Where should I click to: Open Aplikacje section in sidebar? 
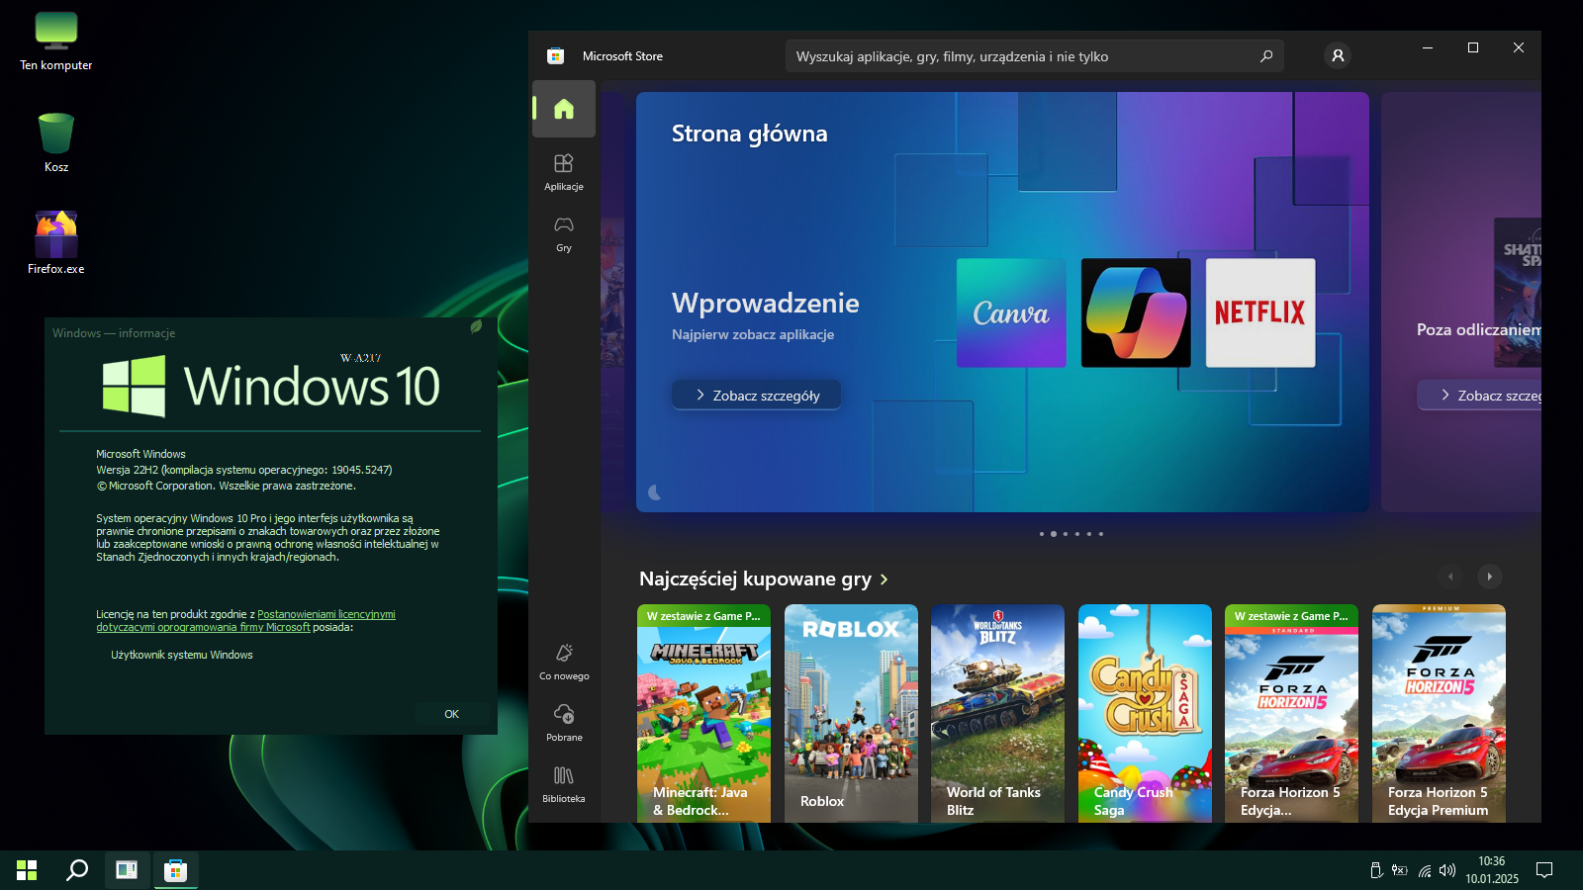tap(563, 171)
